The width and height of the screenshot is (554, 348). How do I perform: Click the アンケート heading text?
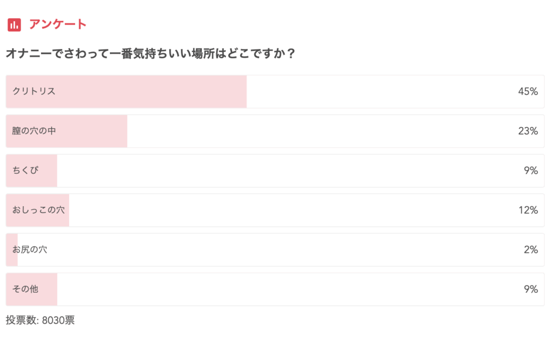(58, 24)
